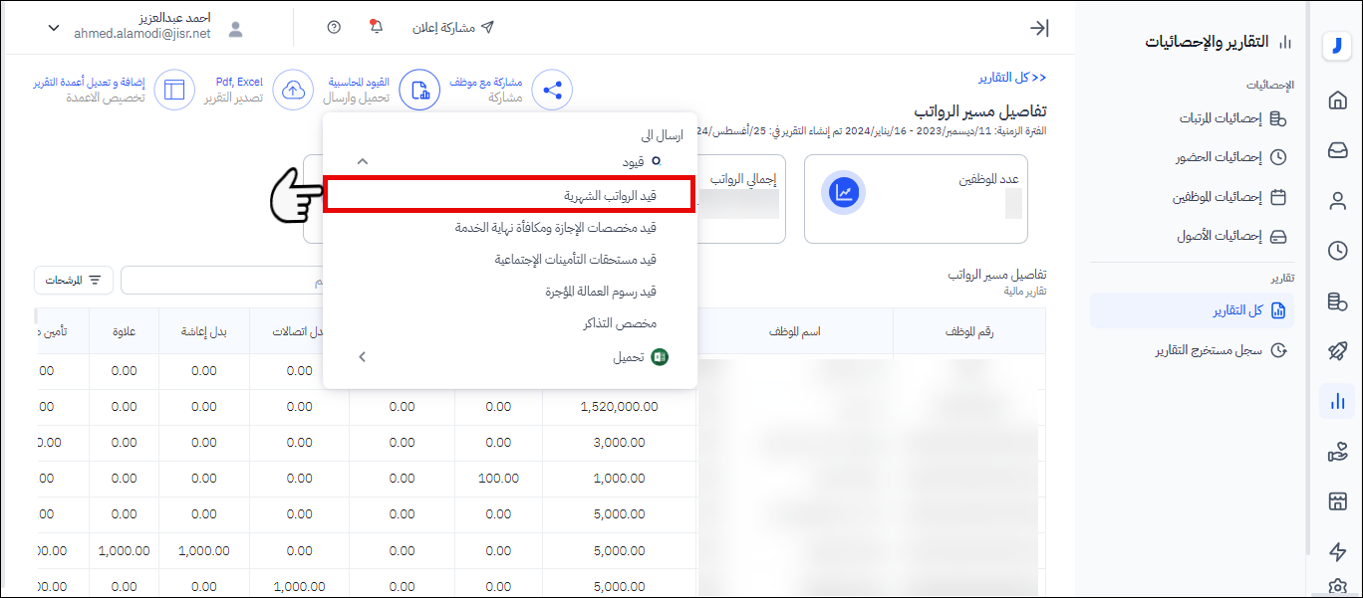This screenshot has width=1363, height=598.
Task: Expand the تحميل download submenu chevron
Action: pos(363,356)
